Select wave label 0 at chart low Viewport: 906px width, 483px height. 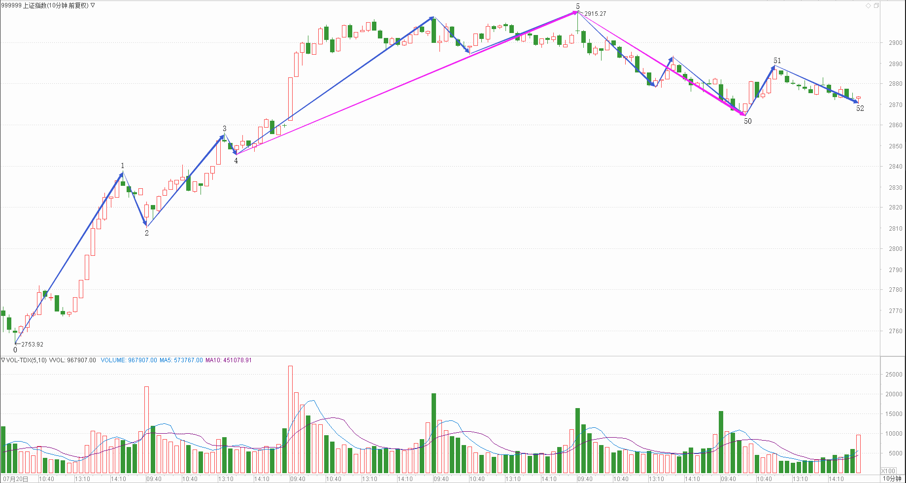pyautogui.click(x=15, y=350)
